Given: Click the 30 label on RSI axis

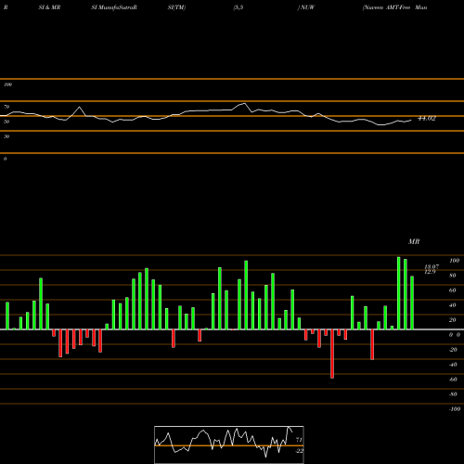Looking at the screenshot, I should click(x=6, y=136).
